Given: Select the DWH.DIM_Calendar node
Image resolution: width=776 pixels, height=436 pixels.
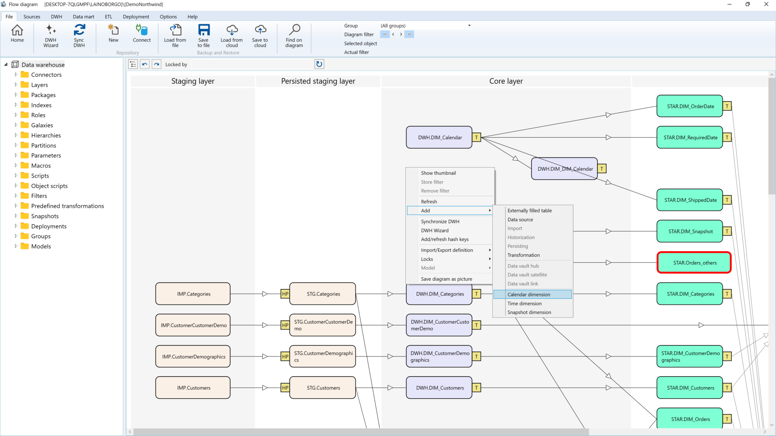Looking at the screenshot, I should point(439,138).
